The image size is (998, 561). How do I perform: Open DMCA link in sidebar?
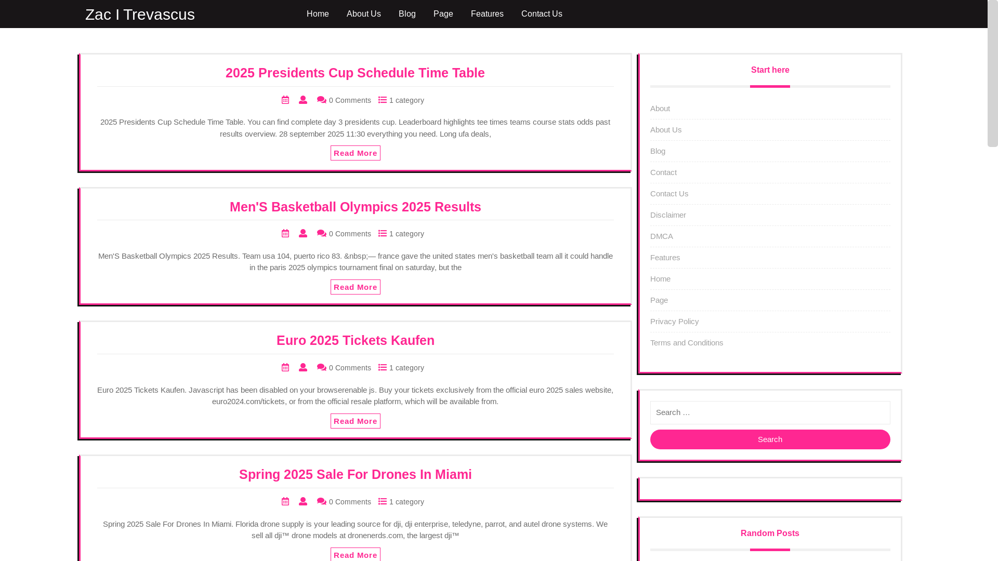pyautogui.click(x=662, y=236)
